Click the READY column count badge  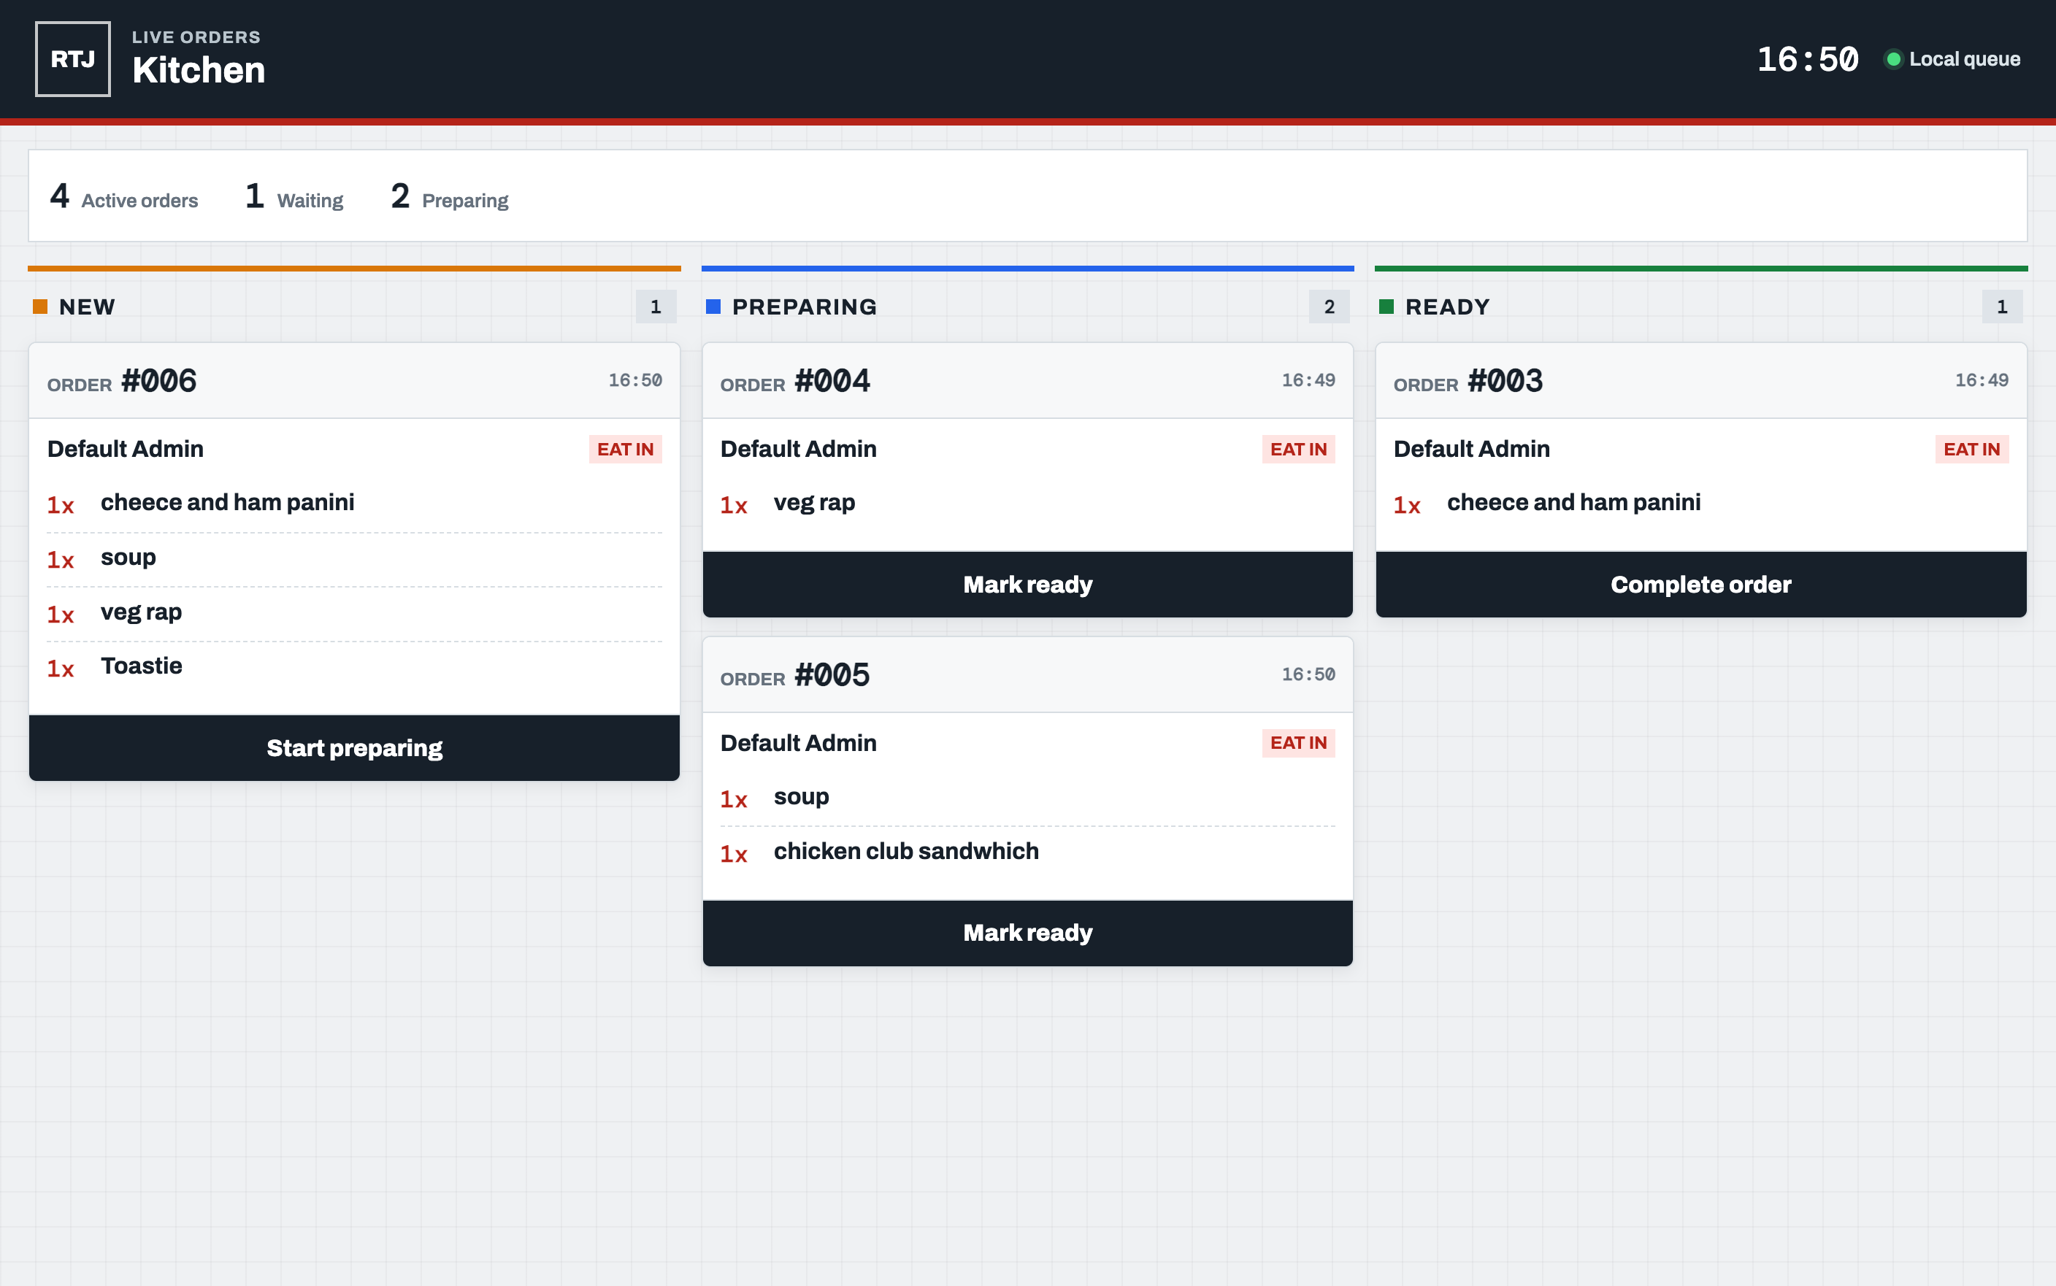coord(2003,307)
